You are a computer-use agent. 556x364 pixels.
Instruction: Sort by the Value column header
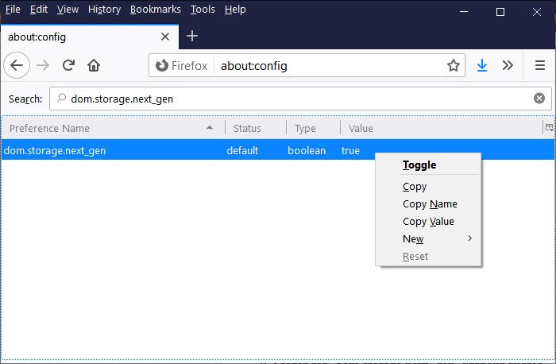pos(441,128)
